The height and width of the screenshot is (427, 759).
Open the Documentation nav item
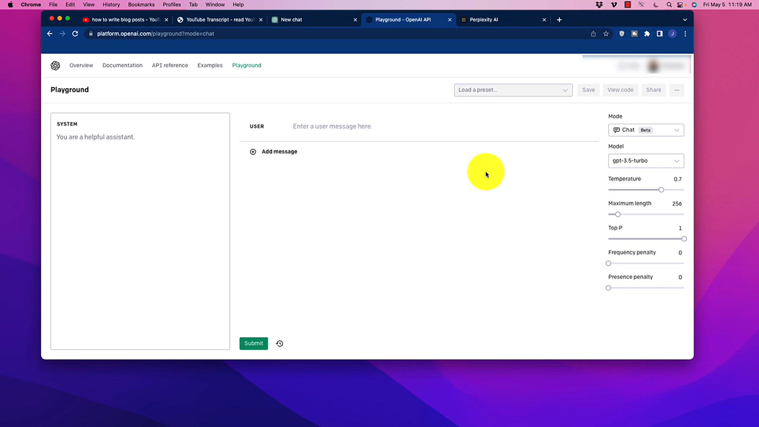pyautogui.click(x=122, y=66)
